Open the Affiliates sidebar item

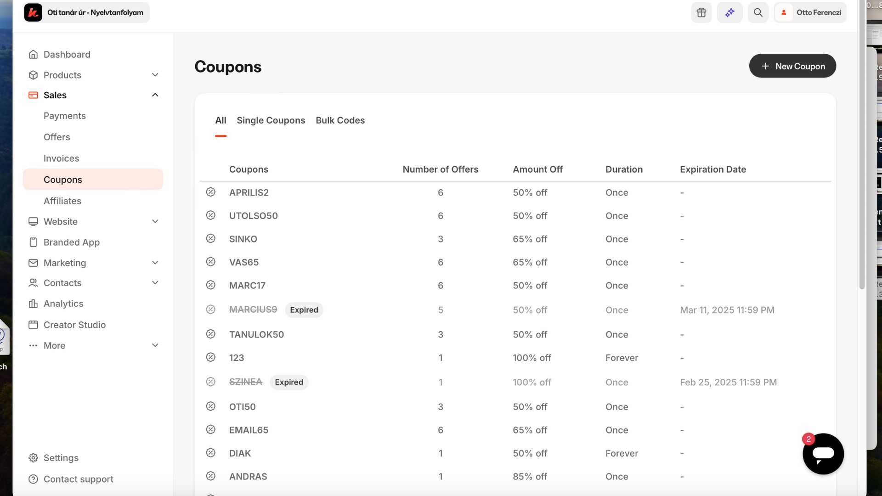(62, 201)
